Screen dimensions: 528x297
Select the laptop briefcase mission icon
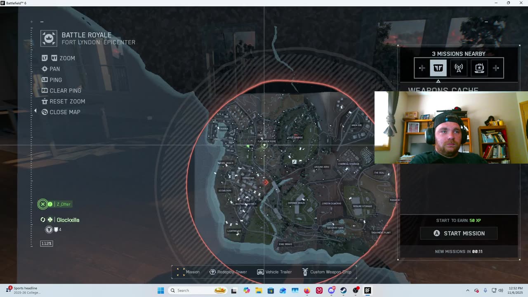[x=479, y=68]
